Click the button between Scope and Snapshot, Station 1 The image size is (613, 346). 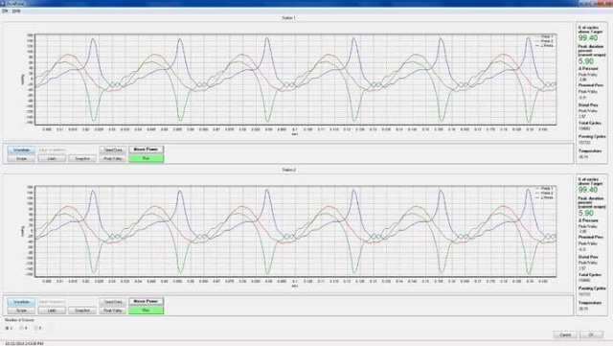[52, 158]
